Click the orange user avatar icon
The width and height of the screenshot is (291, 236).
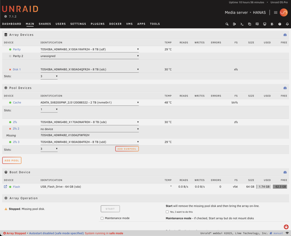coord(283,12)
